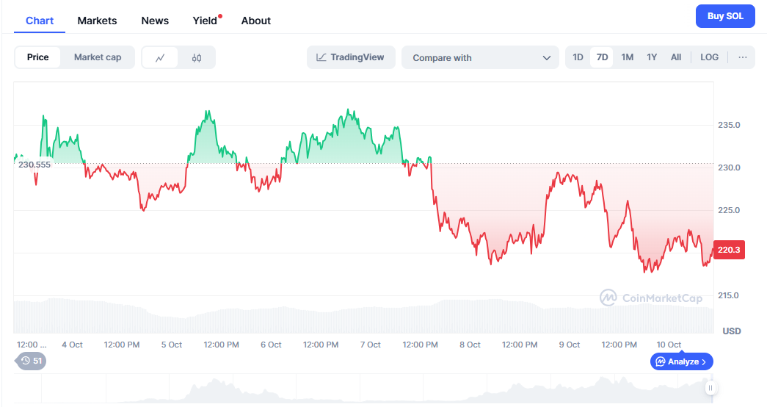Toggle chart to Price view
The image size is (767, 407).
tap(38, 57)
